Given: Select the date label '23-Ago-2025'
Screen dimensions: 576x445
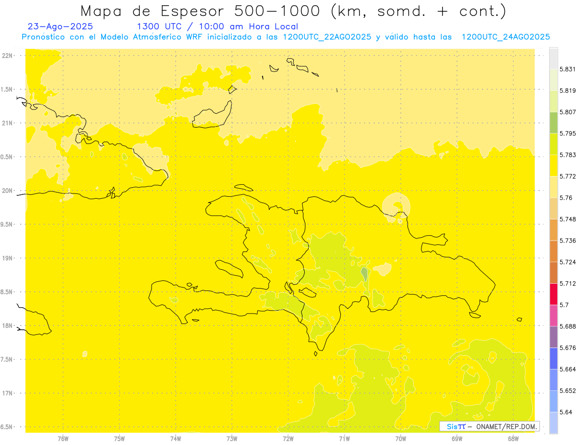Looking at the screenshot, I should [x=60, y=26].
